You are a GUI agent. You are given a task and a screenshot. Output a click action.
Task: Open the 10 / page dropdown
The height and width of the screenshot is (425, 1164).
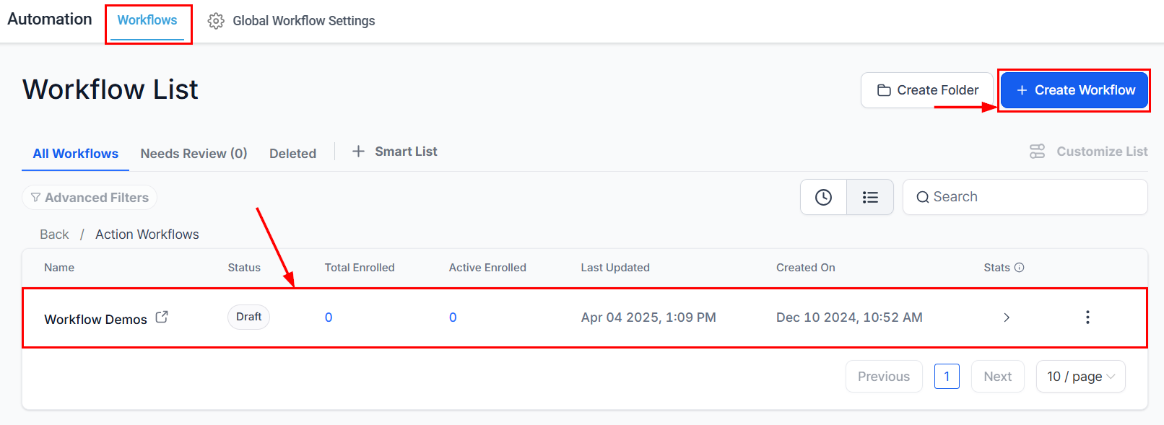click(x=1080, y=377)
